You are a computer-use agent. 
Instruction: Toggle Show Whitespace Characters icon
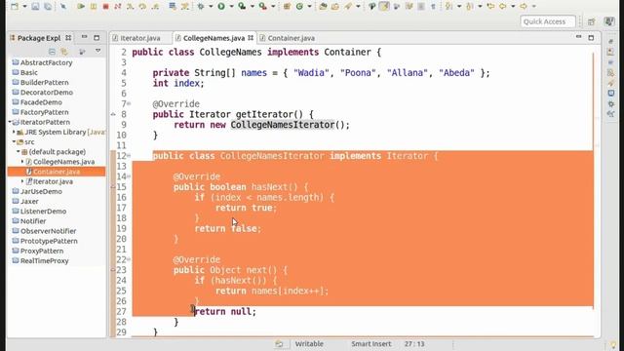click(433, 6)
